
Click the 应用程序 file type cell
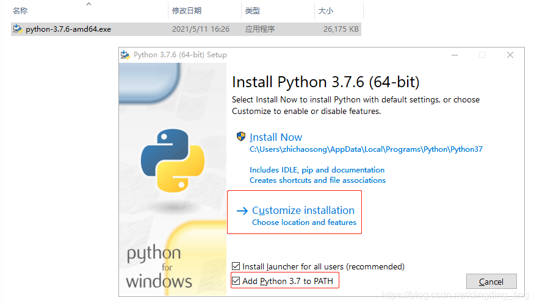pyautogui.click(x=260, y=29)
